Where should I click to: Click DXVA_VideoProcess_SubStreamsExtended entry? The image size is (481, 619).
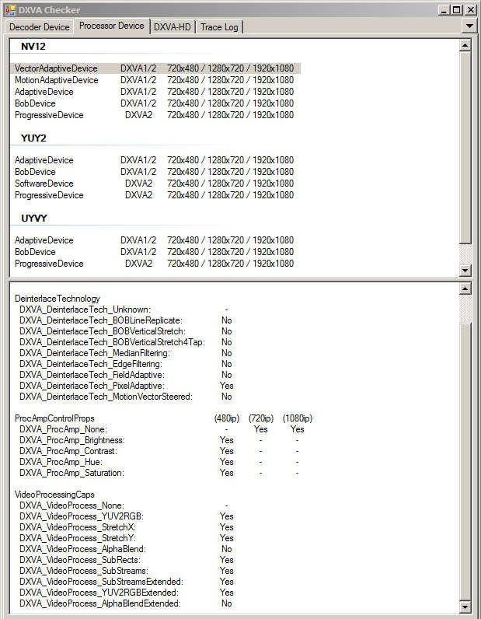101,582
